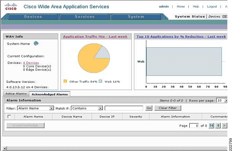Open the Services main tab
Screen dimensions: 232x151
pyautogui.click(x=85, y=16)
